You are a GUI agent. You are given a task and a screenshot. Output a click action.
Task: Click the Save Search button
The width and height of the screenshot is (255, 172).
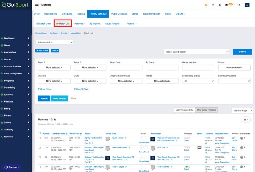pos(59,98)
